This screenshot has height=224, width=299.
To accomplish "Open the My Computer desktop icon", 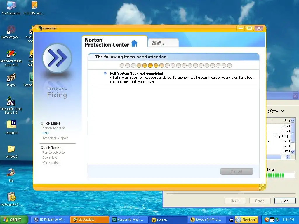I will coord(11,8).
